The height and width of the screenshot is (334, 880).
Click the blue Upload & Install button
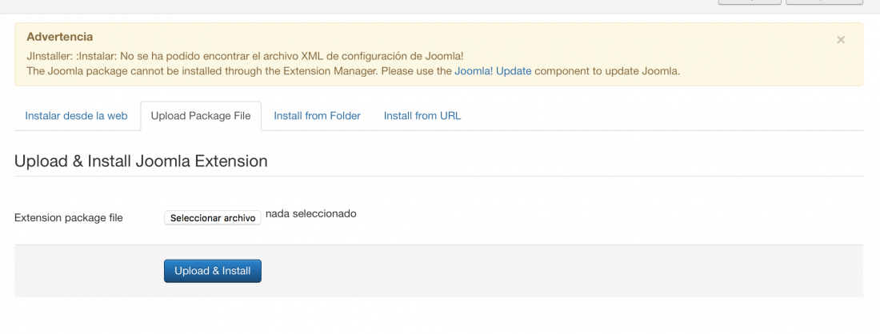coord(213,271)
